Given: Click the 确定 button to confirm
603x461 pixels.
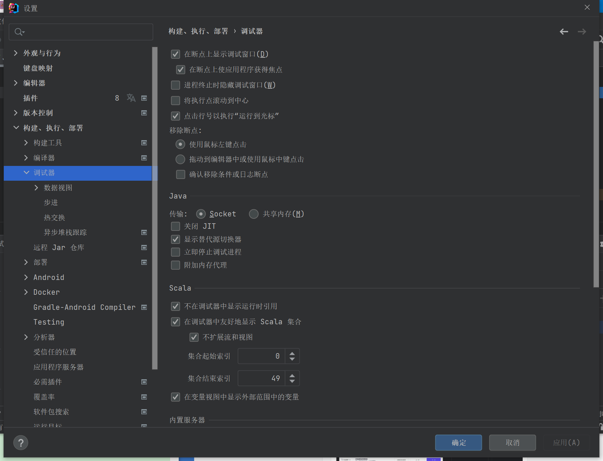Looking at the screenshot, I should (x=458, y=442).
